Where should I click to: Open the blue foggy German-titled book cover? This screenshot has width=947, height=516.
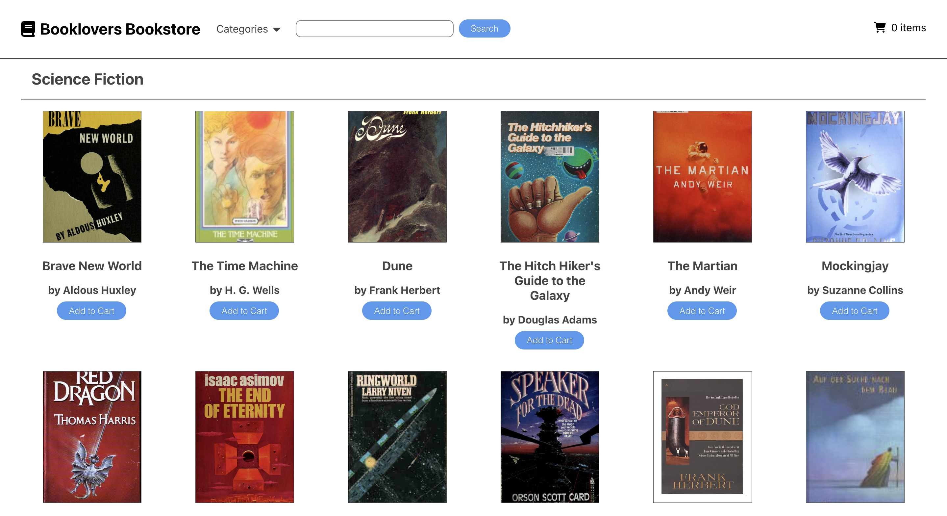[x=855, y=437]
